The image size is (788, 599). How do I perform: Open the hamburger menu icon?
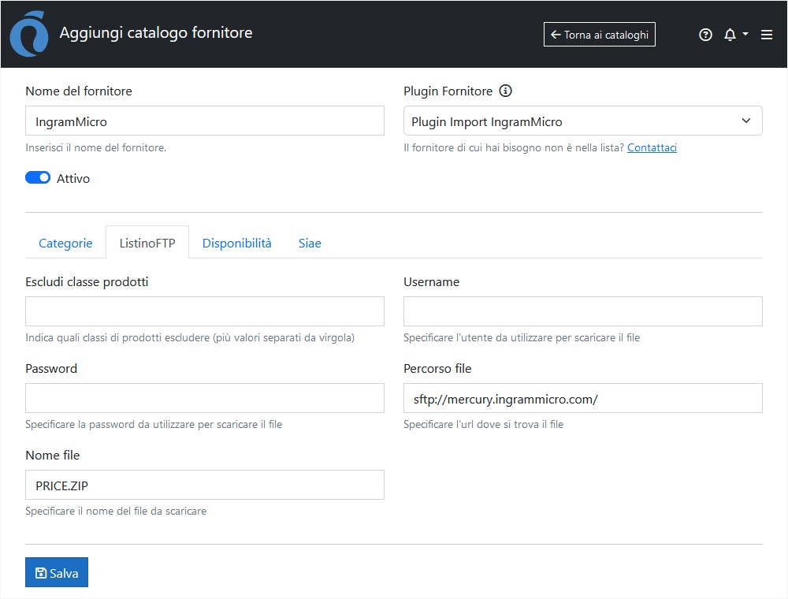767,35
